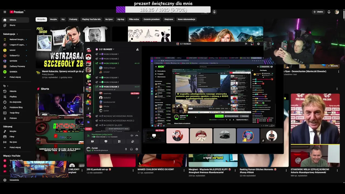The image size is (345, 194).
Task: Expand Pokaż więcej under subscriptions
Action: coord(15,77)
